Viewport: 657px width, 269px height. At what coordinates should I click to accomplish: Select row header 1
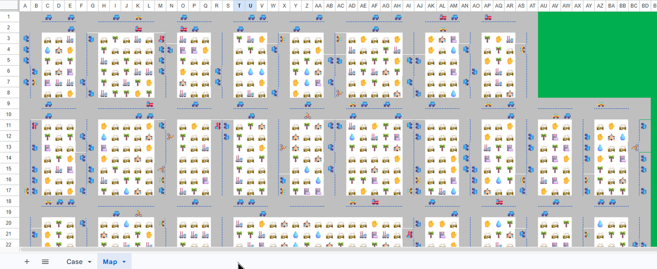tap(10, 18)
